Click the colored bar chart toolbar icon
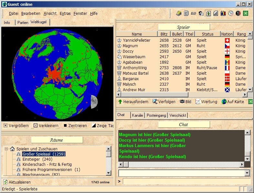Viewport: 254px width, 193px height. [223, 13]
